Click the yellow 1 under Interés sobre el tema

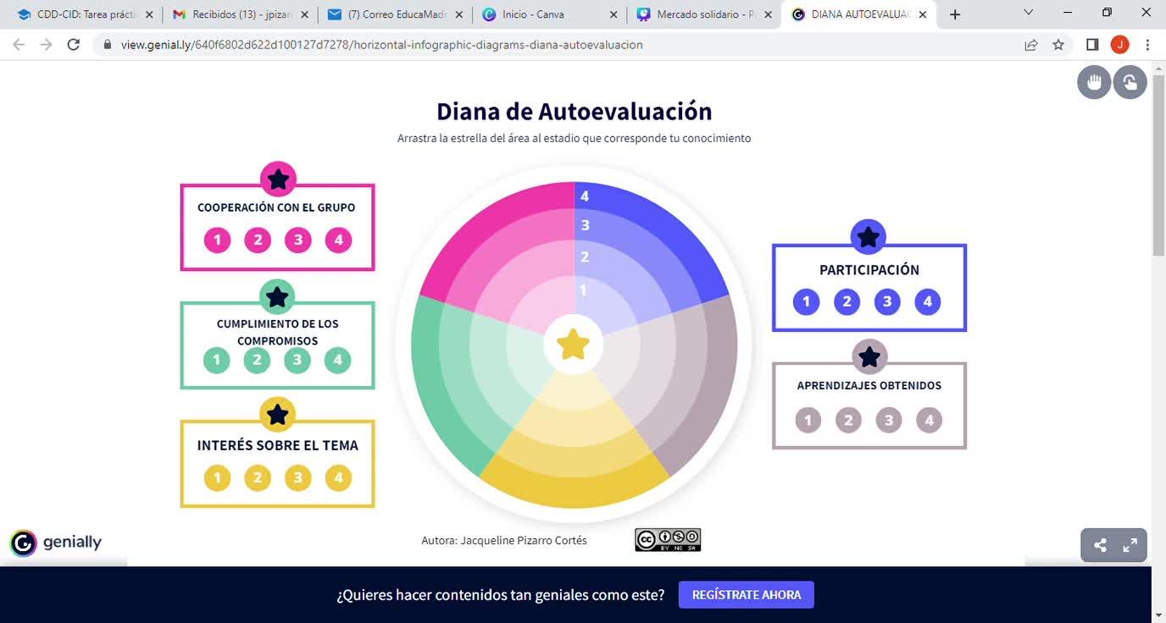(x=217, y=477)
